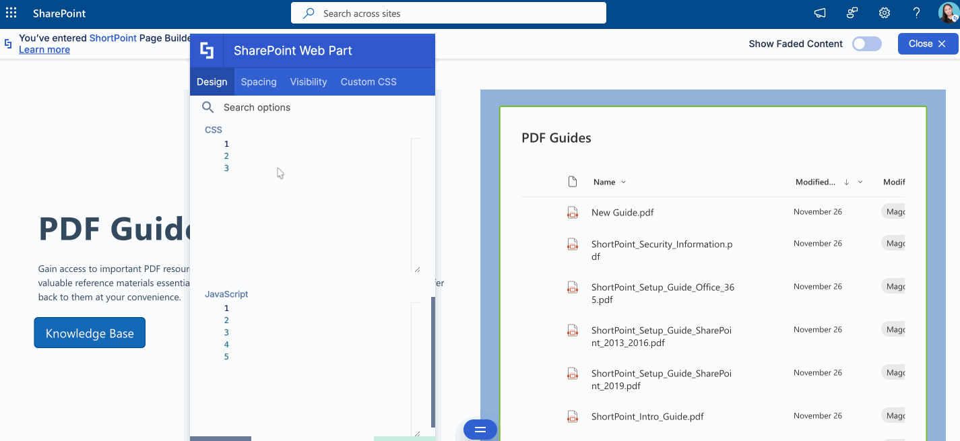Open the Modified column options chevron
Image resolution: width=960 pixels, height=441 pixels.
[x=860, y=182]
